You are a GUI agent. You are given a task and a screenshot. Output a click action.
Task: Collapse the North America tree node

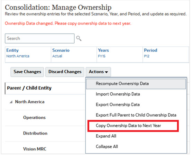coord(11,102)
